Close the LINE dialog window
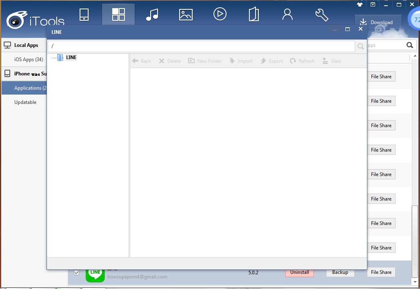420x289 pixels. pos(360,29)
